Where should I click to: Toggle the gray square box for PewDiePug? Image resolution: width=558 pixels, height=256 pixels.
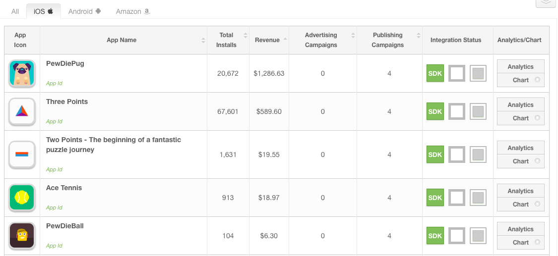[x=478, y=74]
